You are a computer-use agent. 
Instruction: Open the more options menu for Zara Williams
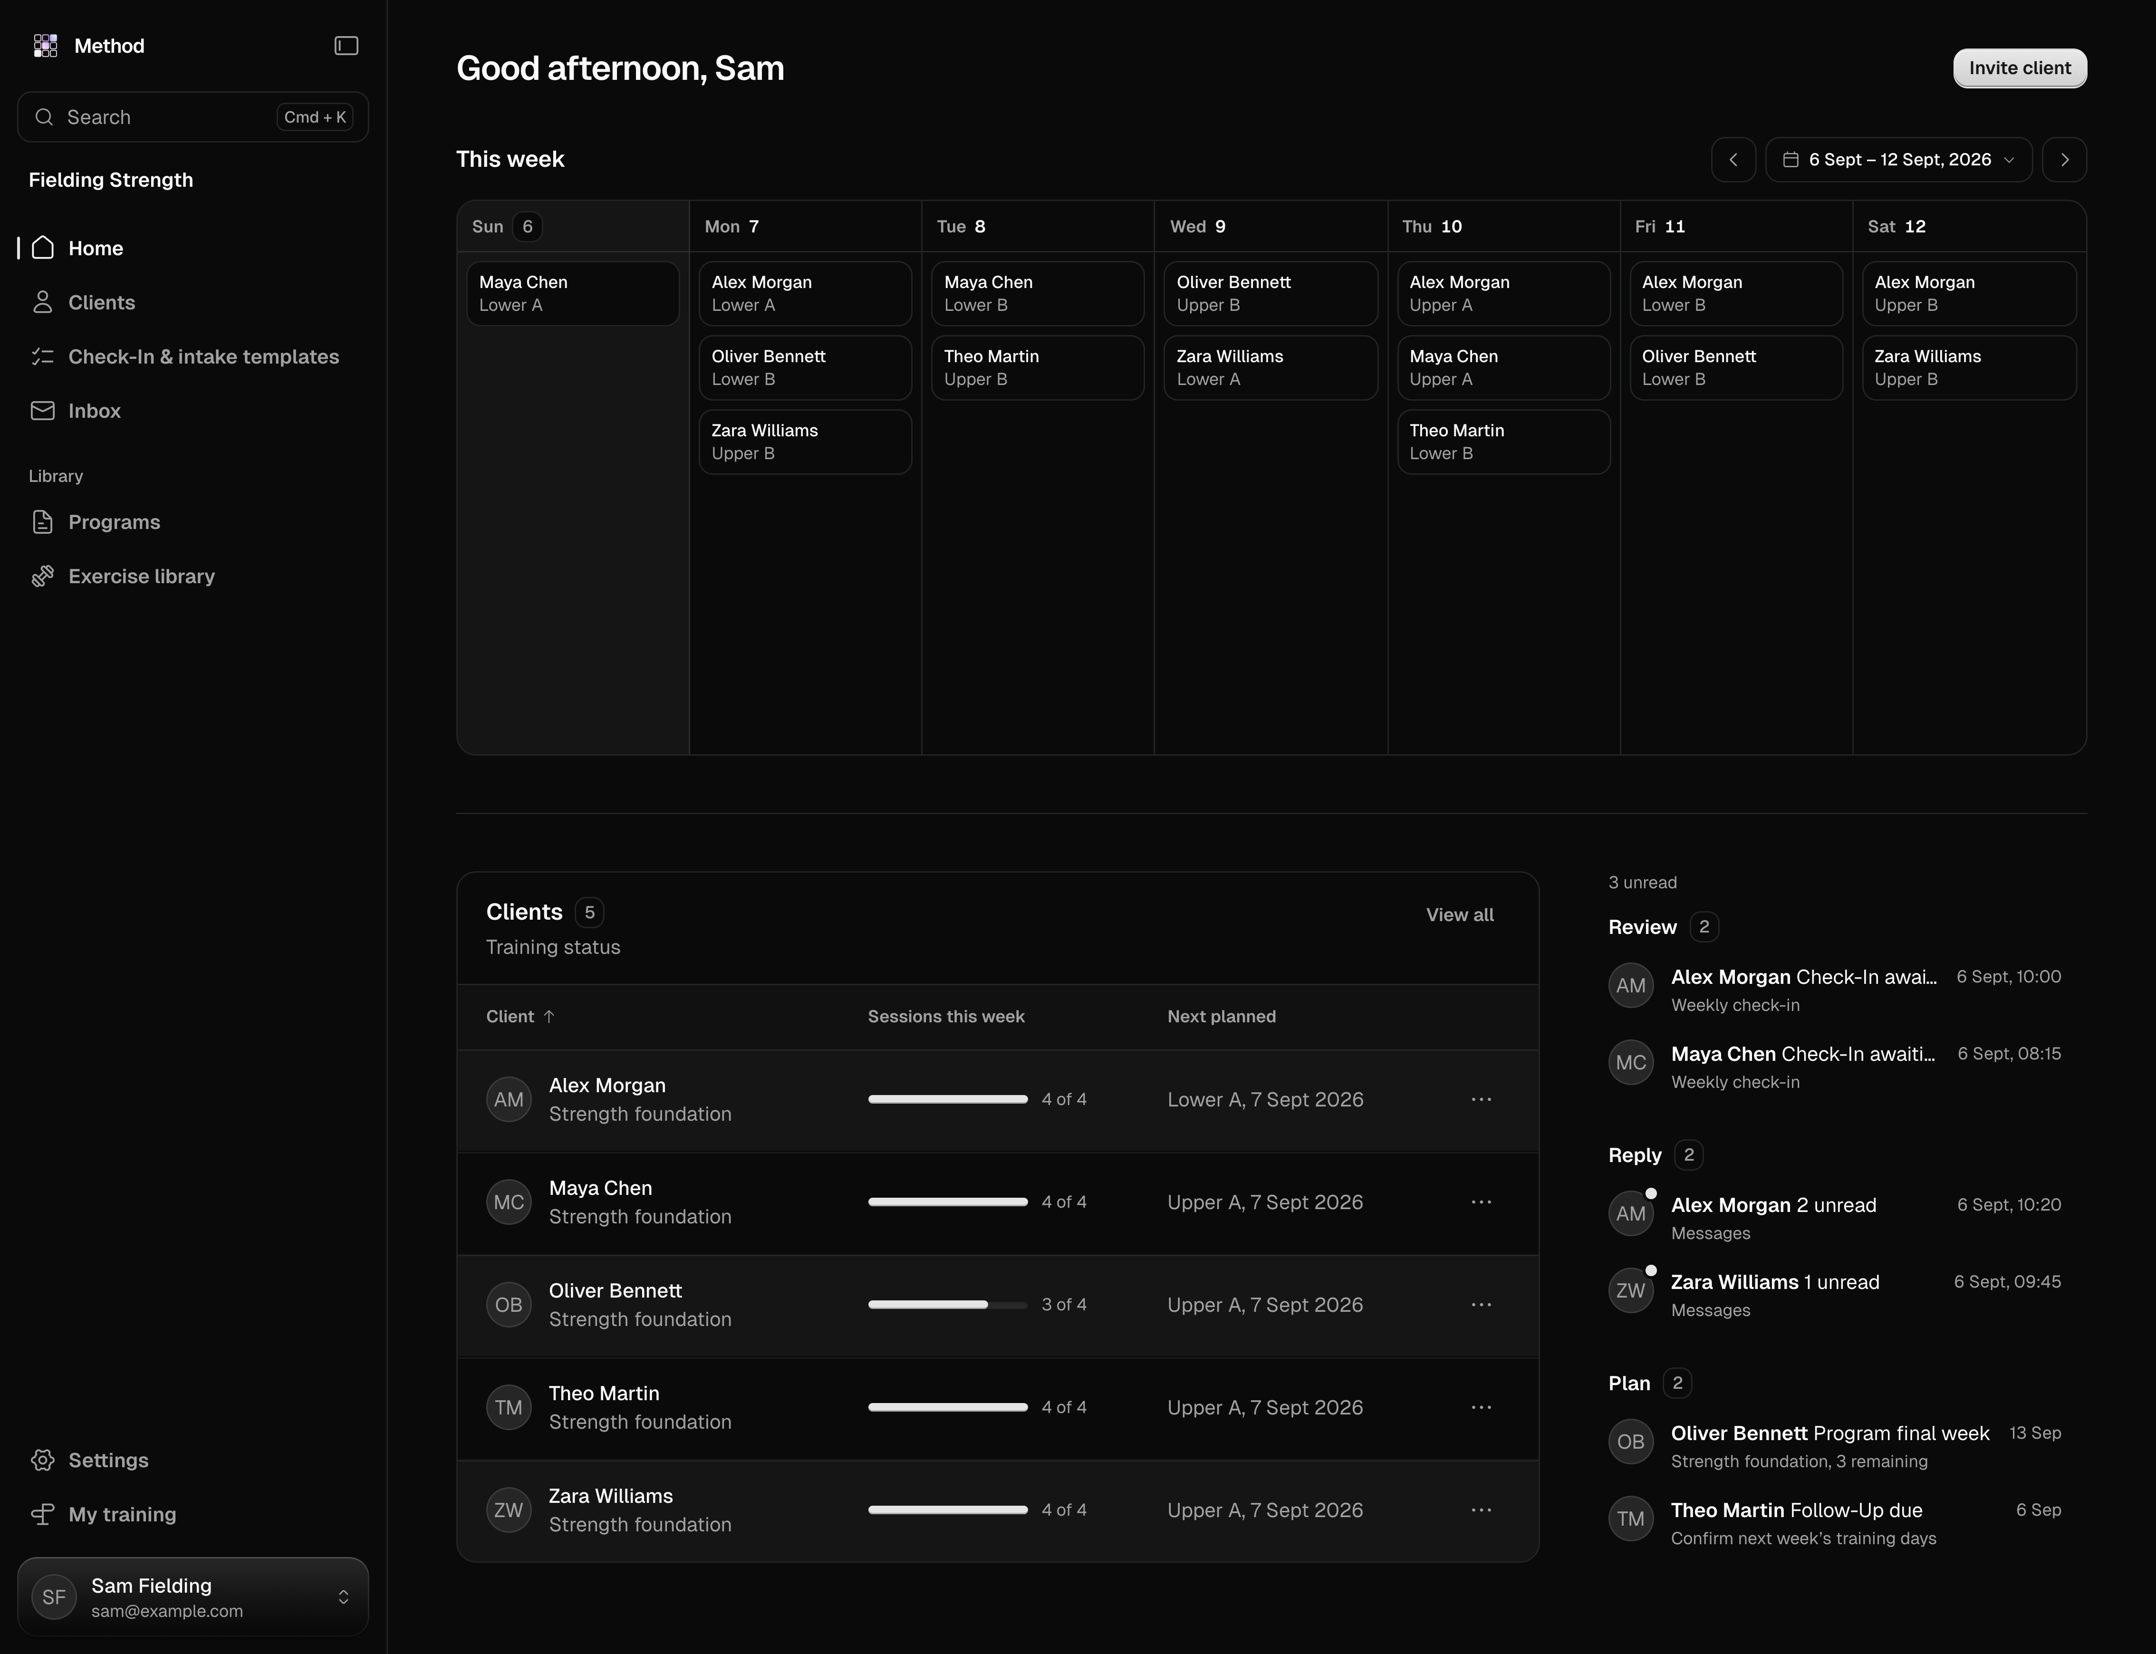1481,1510
